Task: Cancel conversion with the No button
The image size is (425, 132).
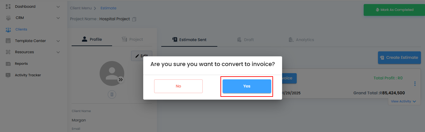Action: pyautogui.click(x=178, y=86)
